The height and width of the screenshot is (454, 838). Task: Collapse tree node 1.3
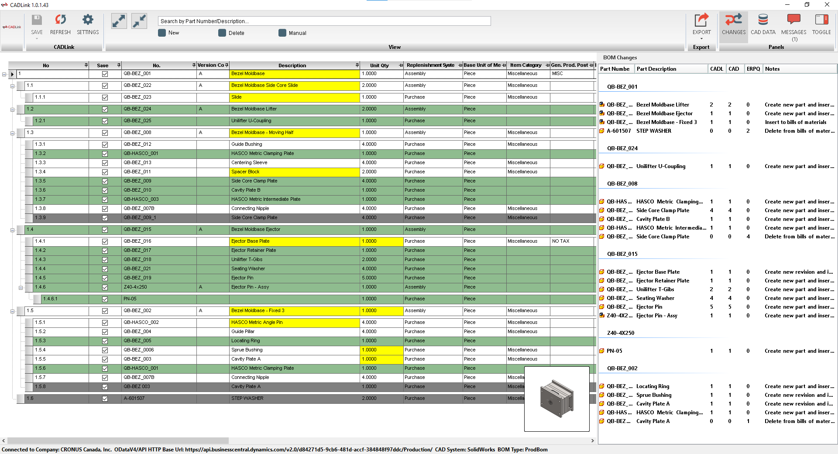click(13, 134)
